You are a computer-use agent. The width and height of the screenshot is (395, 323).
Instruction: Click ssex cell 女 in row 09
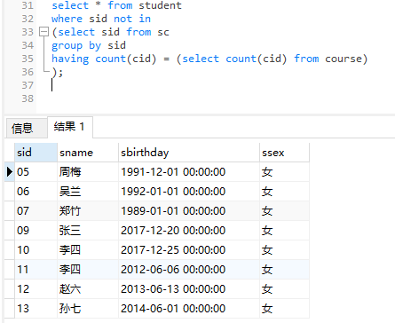284,231
